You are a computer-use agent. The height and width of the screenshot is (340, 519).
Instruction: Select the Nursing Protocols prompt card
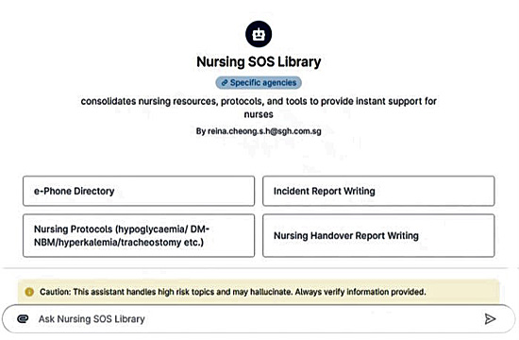pyautogui.click(x=139, y=235)
